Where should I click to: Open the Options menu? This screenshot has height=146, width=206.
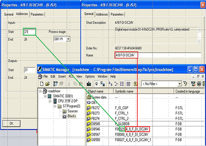click(x=90, y=76)
